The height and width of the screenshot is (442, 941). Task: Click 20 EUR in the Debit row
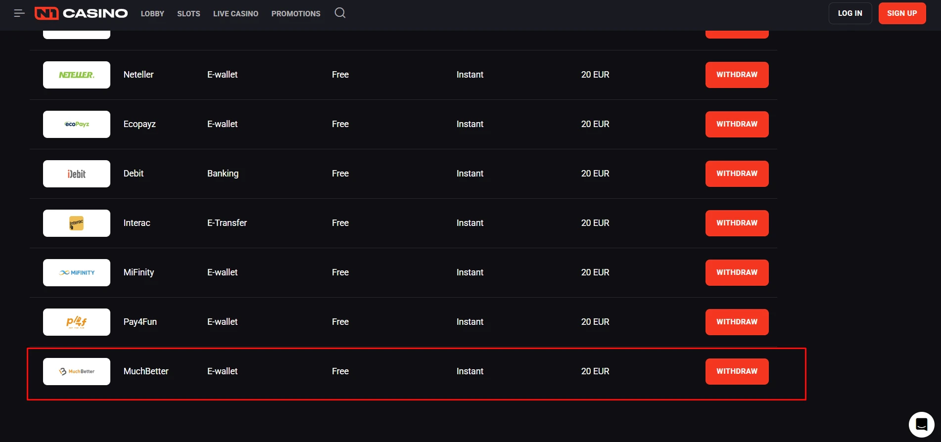pyautogui.click(x=595, y=174)
